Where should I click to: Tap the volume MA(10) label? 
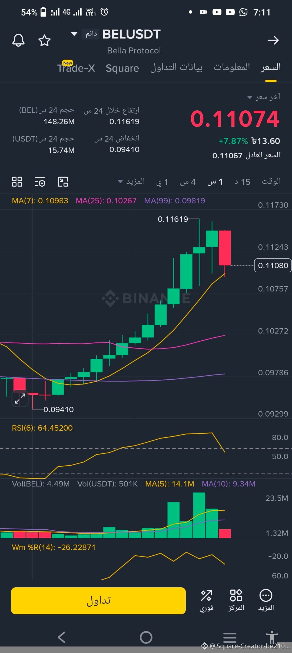pyautogui.click(x=228, y=484)
